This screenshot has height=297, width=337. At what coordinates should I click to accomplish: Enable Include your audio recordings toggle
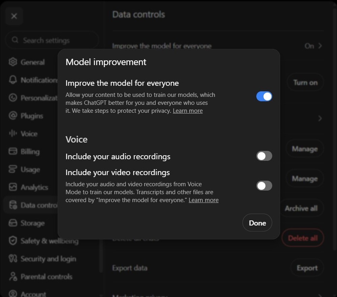[264, 156]
